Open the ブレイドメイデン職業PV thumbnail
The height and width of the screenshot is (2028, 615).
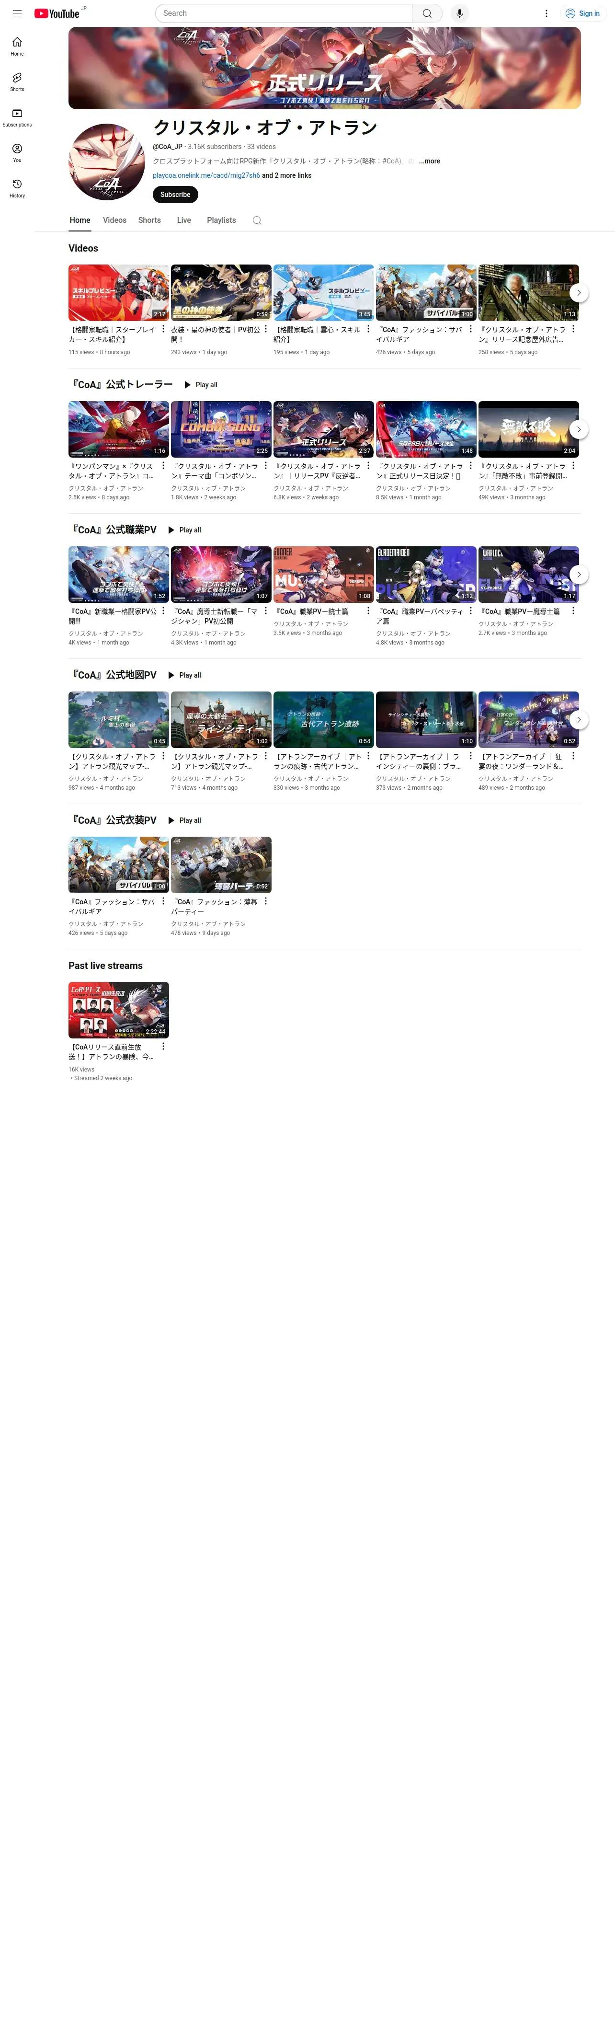click(x=426, y=575)
